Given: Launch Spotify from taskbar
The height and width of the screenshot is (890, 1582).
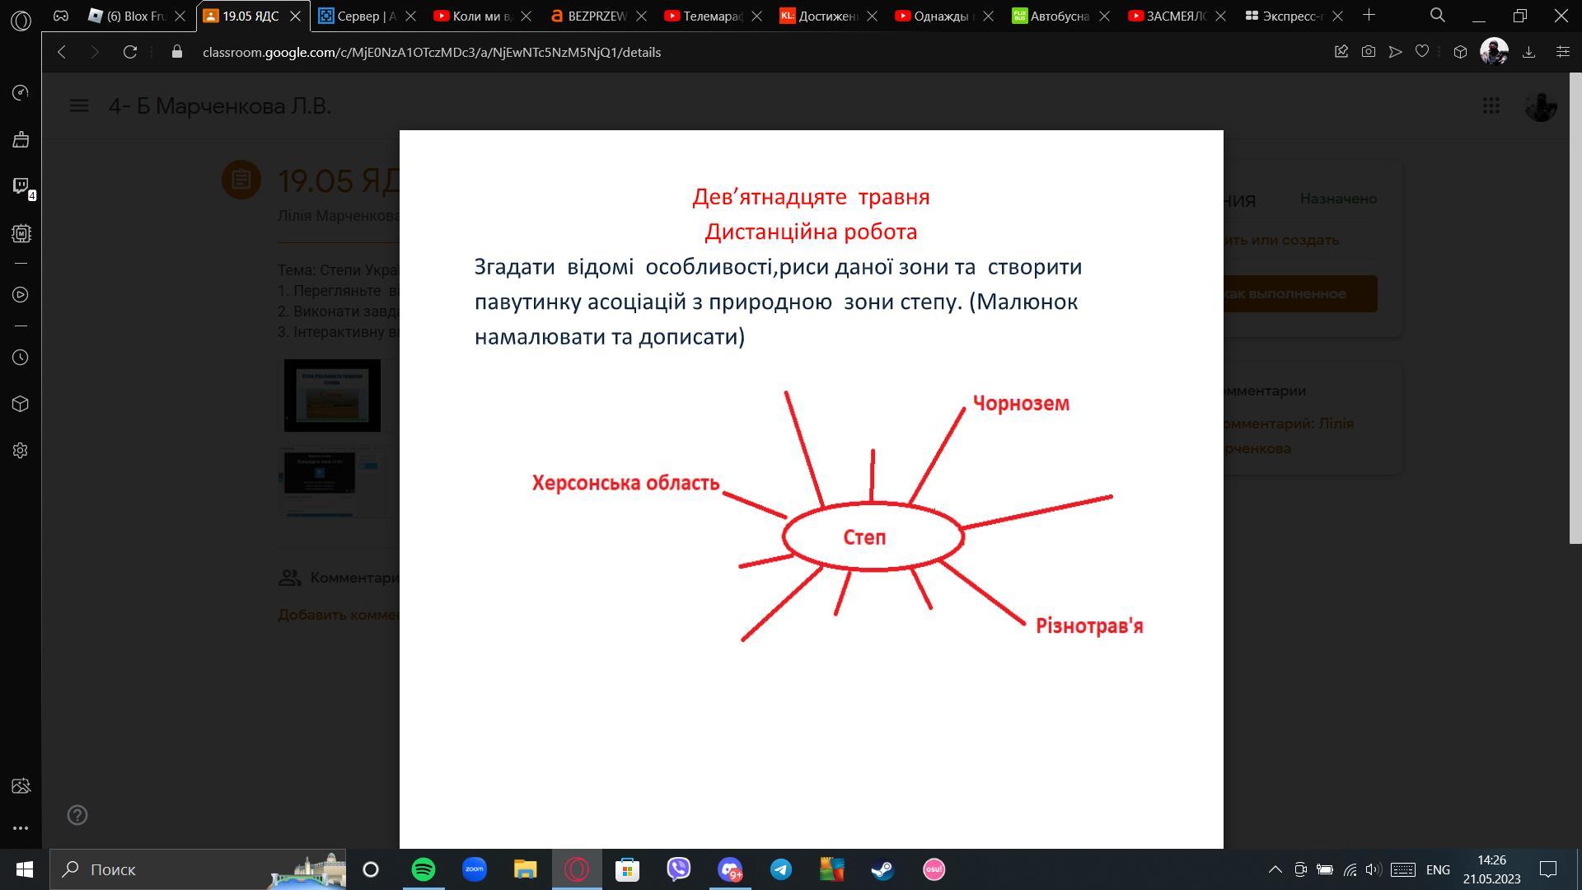Looking at the screenshot, I should [423, 869].
